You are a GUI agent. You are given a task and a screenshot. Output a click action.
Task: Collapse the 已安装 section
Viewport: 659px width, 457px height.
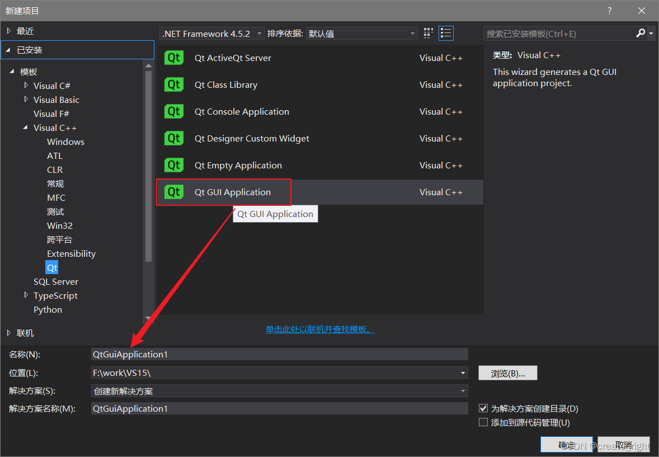[8, 50]
